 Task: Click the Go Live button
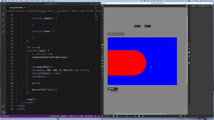coord(89,116)
